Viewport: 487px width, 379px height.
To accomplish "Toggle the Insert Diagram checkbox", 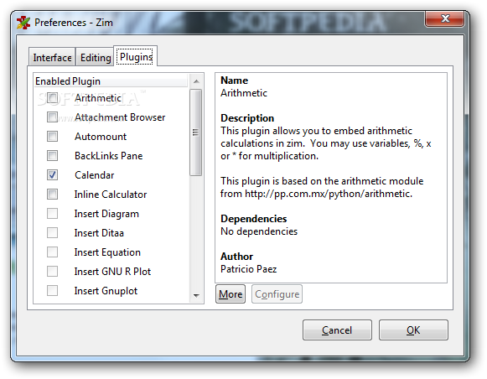I will coord(52,214).
